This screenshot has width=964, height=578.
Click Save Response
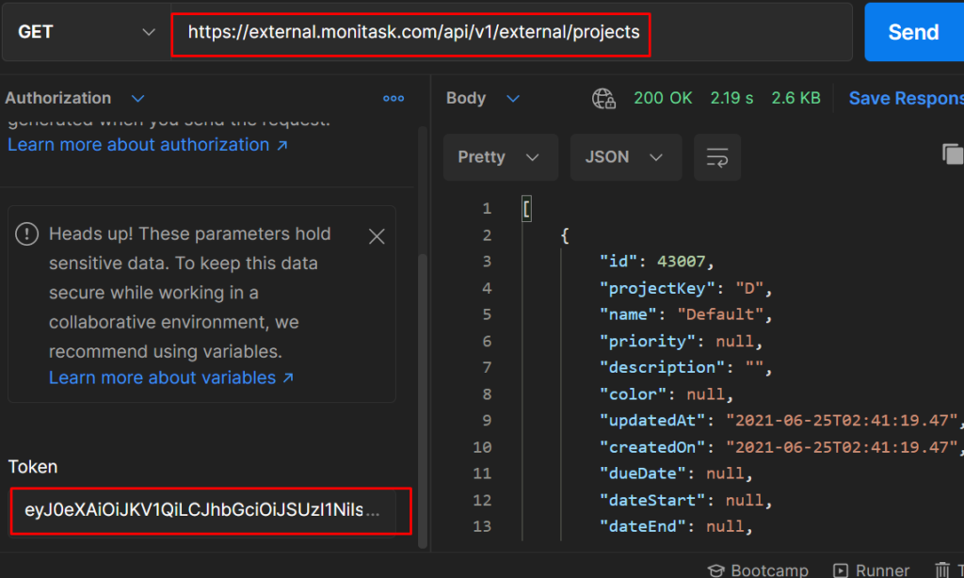coord(907,99)
